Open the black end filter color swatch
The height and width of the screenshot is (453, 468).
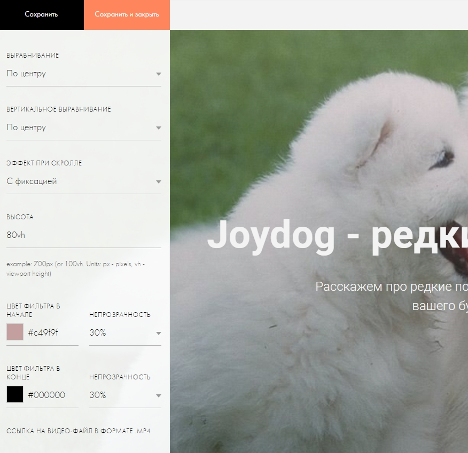(15, 395)
